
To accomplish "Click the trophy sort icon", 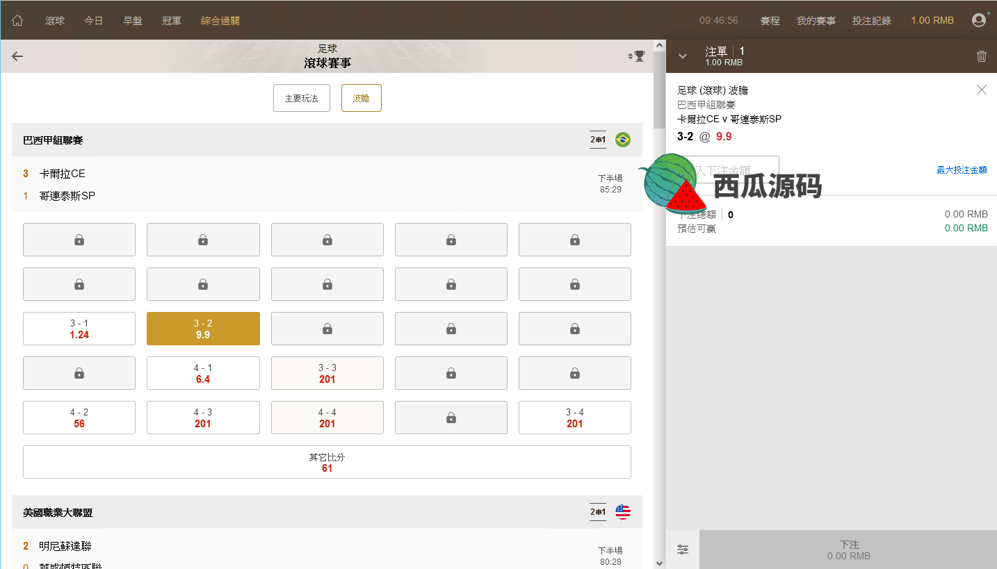I will 636,56.
